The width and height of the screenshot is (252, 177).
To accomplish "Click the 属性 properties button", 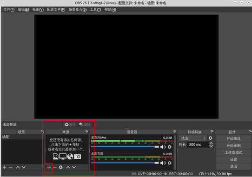I will pyautogui.click(x=70, y=124).
